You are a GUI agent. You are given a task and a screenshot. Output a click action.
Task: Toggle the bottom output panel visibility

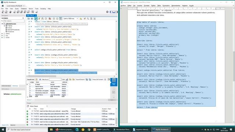coord(114,12)
